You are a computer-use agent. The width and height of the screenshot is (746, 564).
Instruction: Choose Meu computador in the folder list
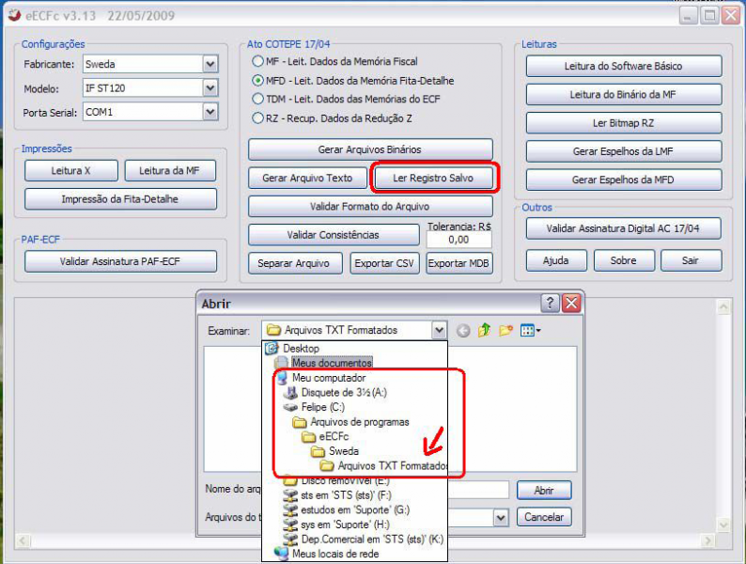(321, 378)
